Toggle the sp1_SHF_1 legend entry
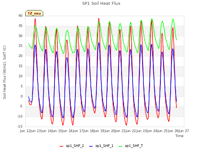Viewport: 203px width, 152px height. pyautogui.click(x=101, y=146)
